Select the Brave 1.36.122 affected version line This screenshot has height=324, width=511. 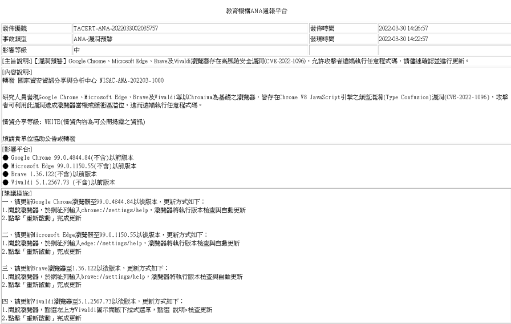50,174
